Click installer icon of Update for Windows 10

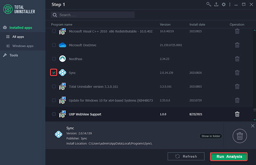coord(62,100)
